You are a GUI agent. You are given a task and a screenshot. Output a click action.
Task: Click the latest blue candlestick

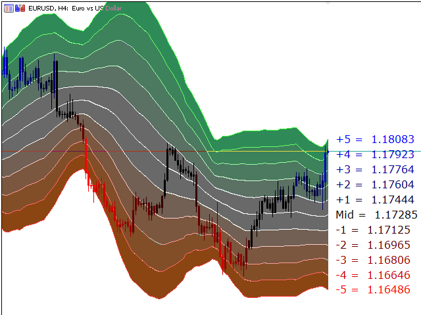(x=326, y=174)
